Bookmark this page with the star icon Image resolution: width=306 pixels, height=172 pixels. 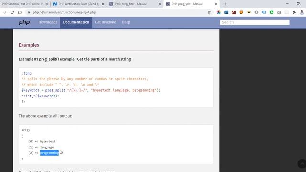tap(209, 12)
